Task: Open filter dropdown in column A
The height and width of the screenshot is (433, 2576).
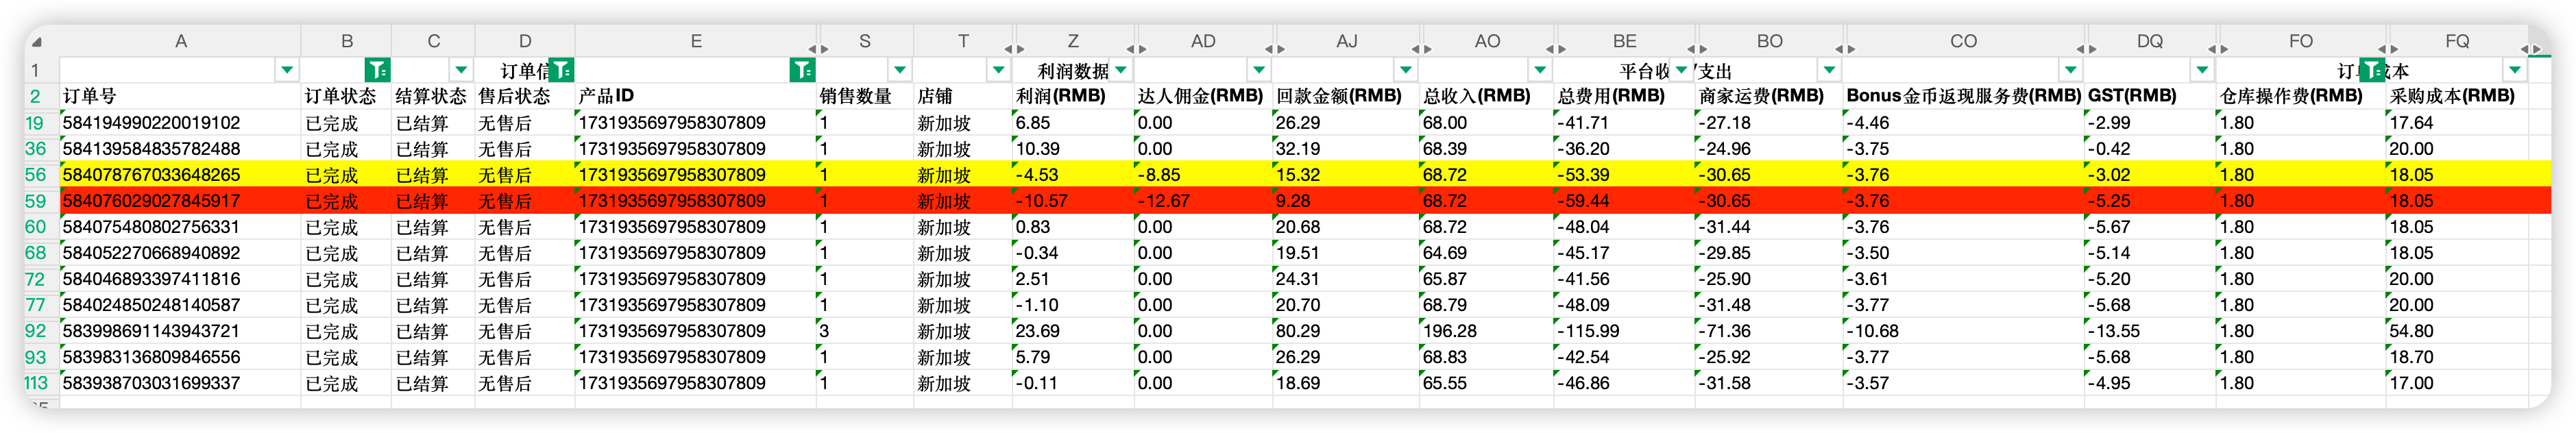Action: tap(287, 70)
